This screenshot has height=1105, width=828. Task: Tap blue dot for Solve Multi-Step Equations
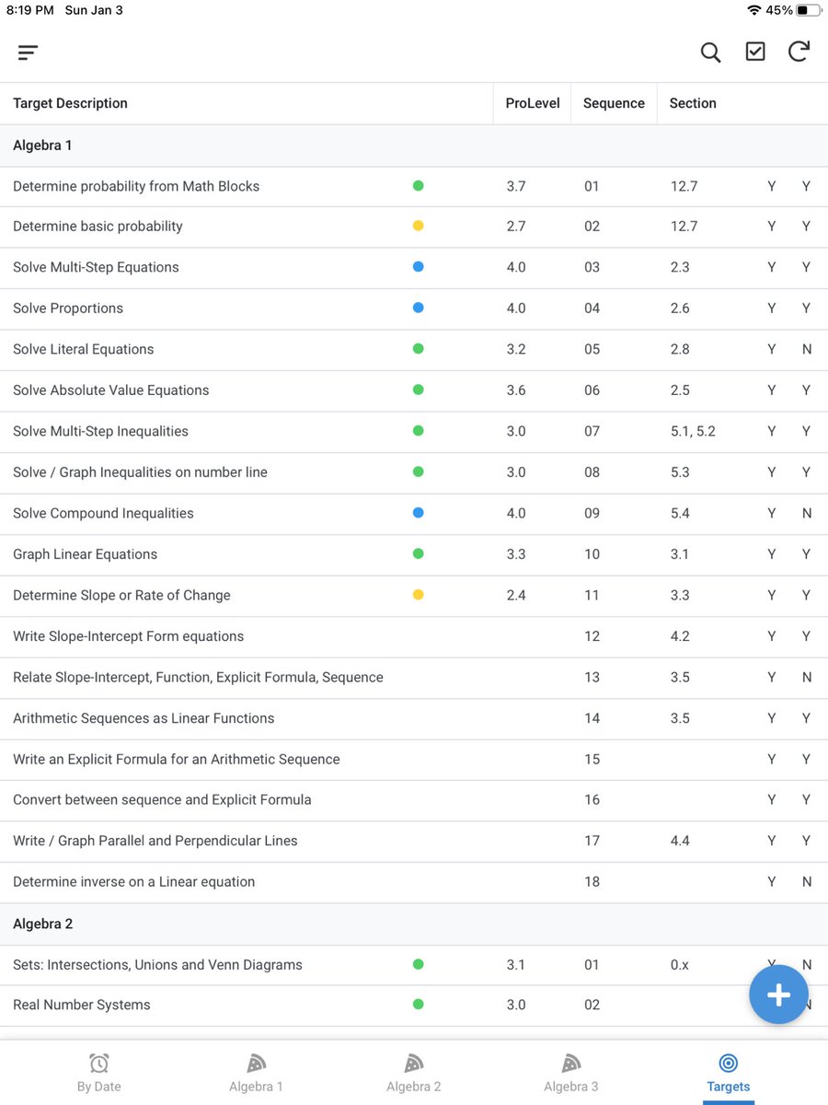coord(418,267)
